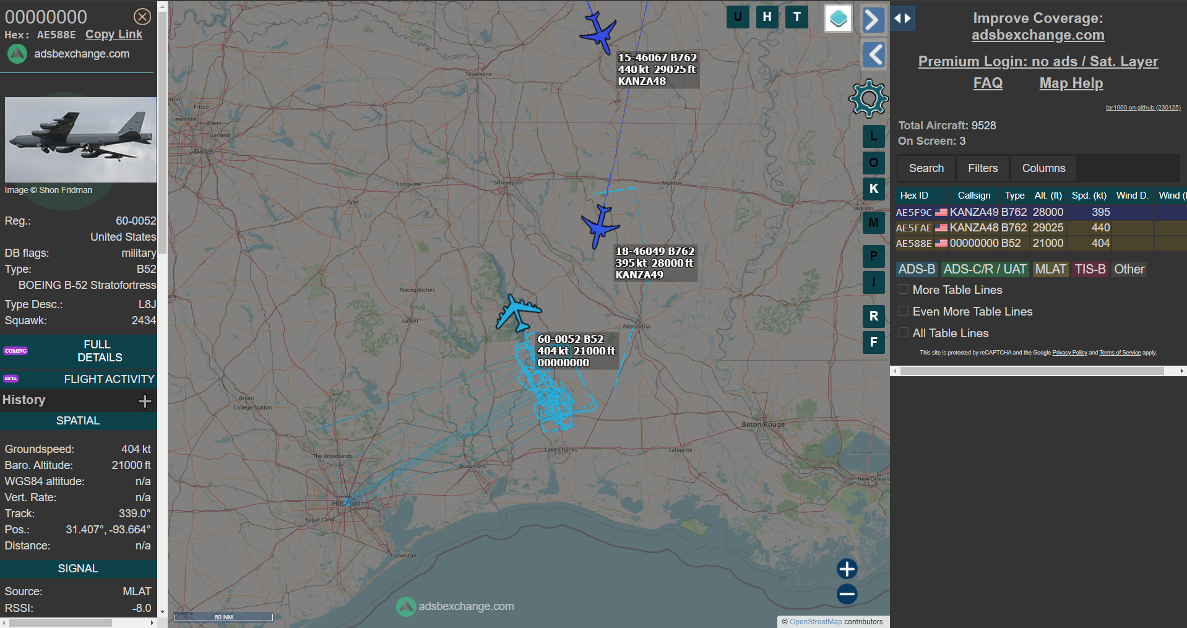Select KANZA48 row in aircraft table
Screen dimensions: 1187x628
pos(1041,228)
